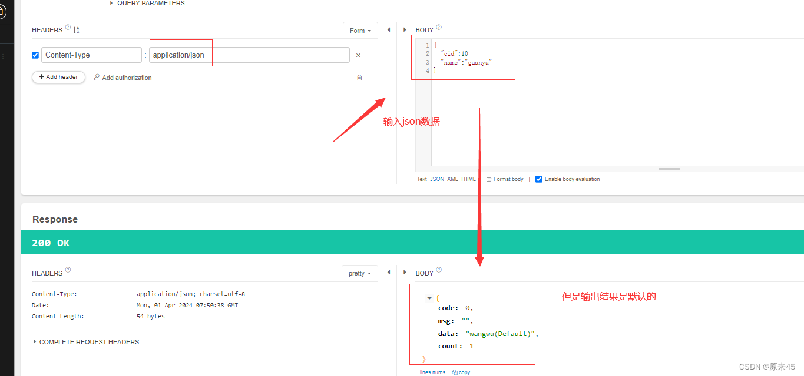Click the "wangwu(Default)" data value in the response
This screenshot has height=376, width=804.
(x=500, y=334)
